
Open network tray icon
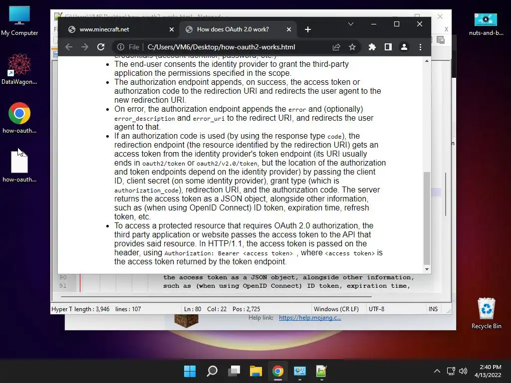451,371
